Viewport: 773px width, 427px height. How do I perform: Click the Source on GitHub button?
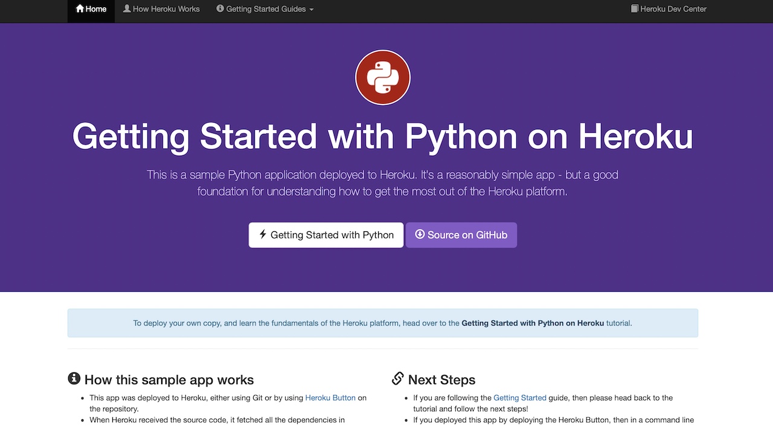coord(461,234)
